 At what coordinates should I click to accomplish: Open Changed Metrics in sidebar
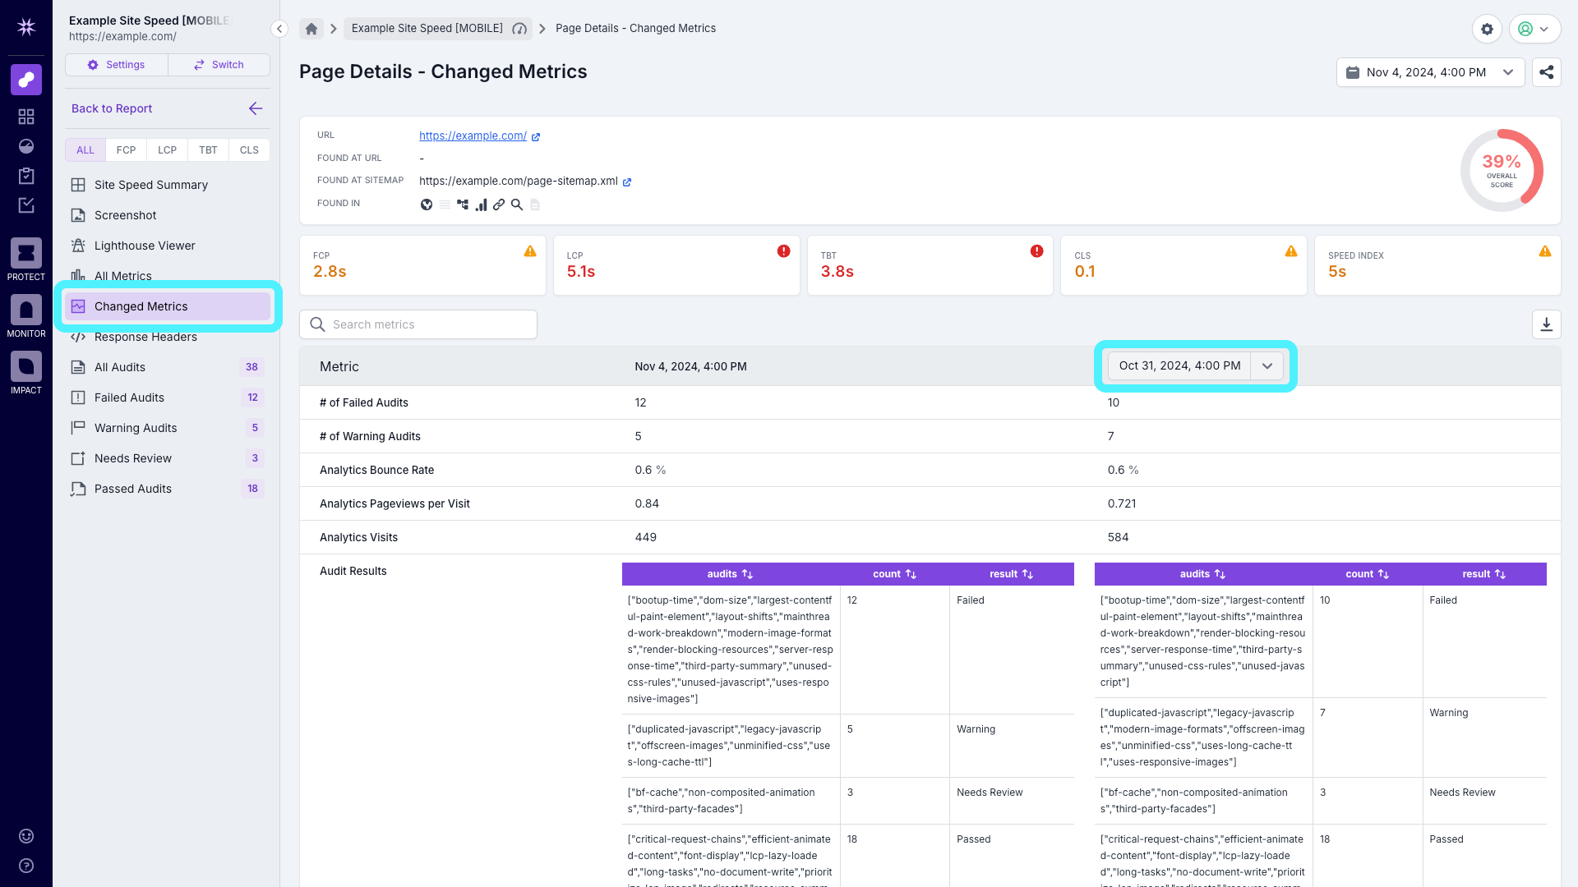point(168,306)
